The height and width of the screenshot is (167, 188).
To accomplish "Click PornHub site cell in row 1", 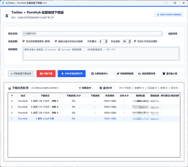I will tap(23, 119).
